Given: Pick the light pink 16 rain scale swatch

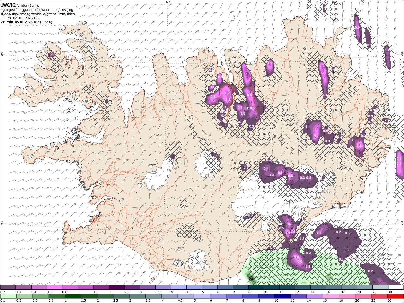Looking at the screenshot, I should (x=331, y=296).
